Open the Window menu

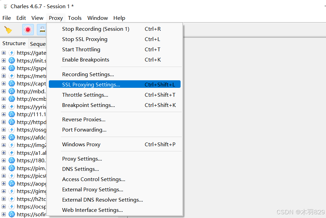[x=98, y=18]
